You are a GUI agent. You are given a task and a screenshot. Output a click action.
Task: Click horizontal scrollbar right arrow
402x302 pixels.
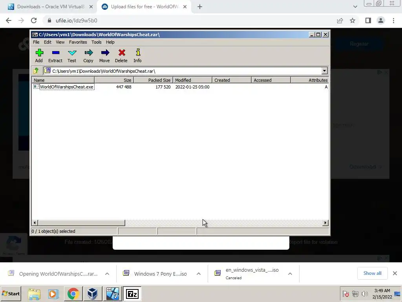tap(325, 223)
